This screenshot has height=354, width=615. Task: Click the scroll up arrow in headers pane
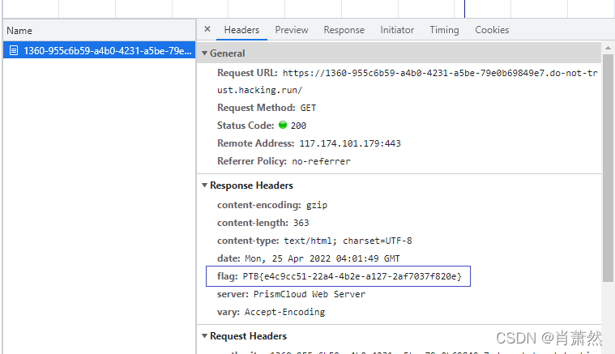608,48
